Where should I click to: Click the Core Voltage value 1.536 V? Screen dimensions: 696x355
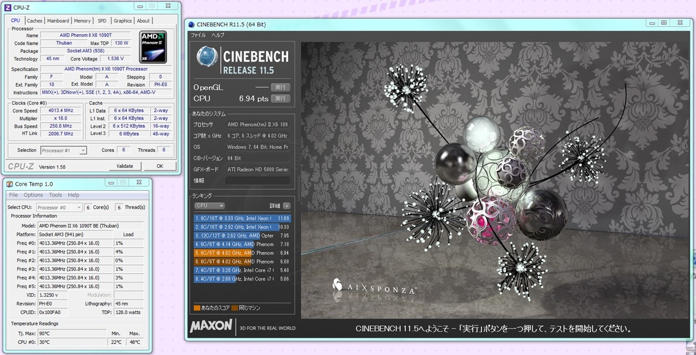115,59
